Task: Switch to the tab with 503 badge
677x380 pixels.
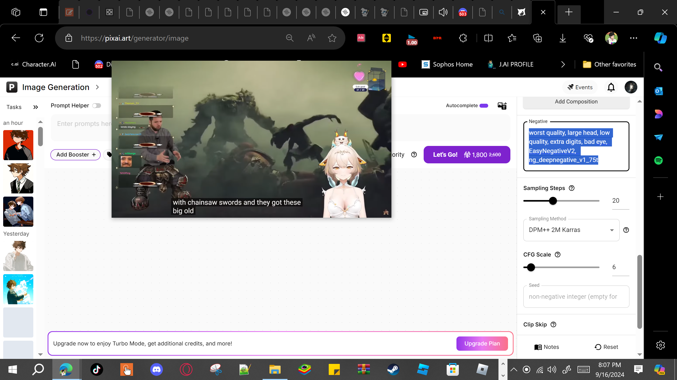Action: point(463,12)
